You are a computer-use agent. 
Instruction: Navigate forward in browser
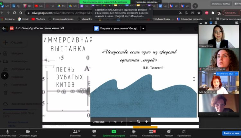coord(8,13)
